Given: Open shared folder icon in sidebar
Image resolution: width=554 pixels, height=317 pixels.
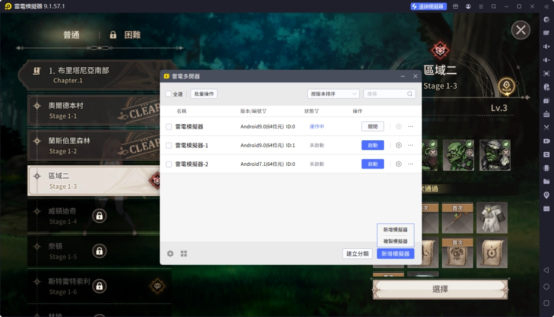Looking at the screenshot, I should click(x=546, y=182).
